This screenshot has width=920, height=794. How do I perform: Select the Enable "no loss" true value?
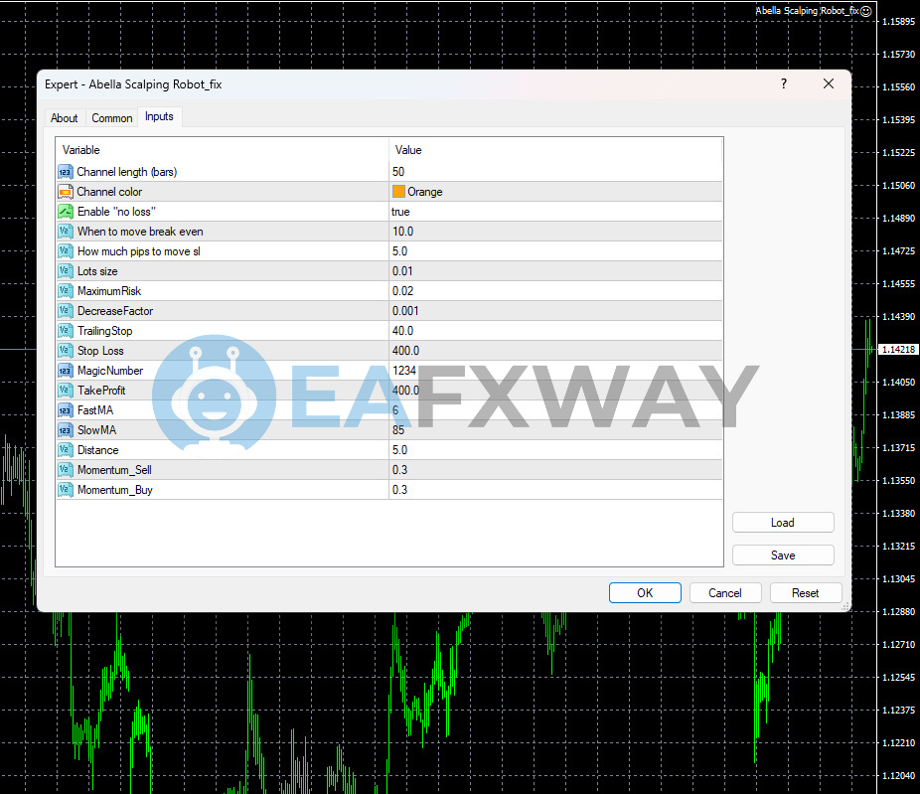pyautogui.click(x=555, y=212)
